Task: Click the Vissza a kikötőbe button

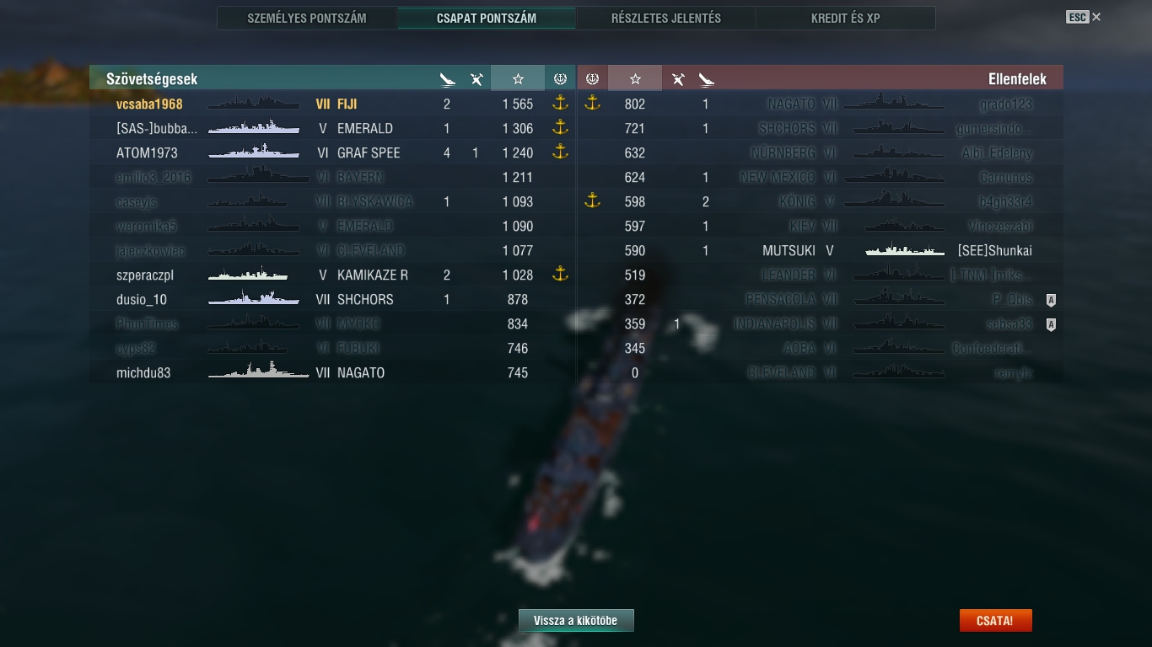Action: point(576,621)
